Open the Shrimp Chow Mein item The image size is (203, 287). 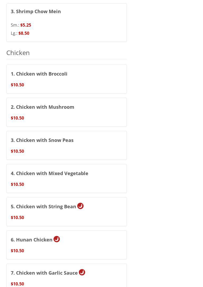tap(36, 11)
